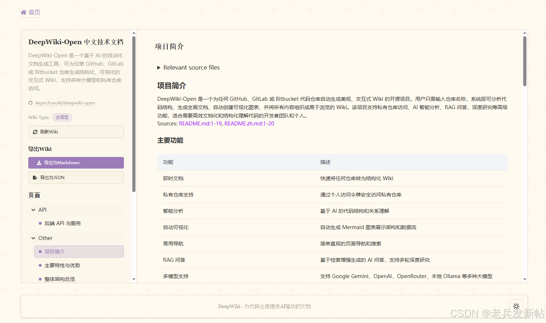Click the GitHub icon next to AsyncFuncAI/deepwiki-open

coord(30,103)
